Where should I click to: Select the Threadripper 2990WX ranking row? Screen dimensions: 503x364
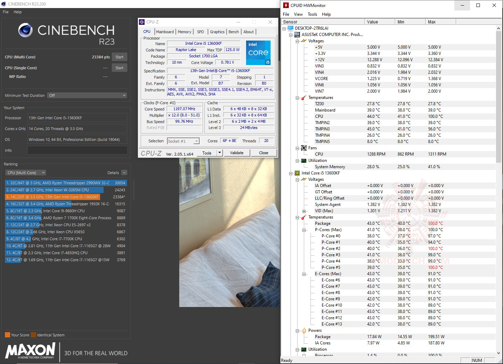point(66,183)
